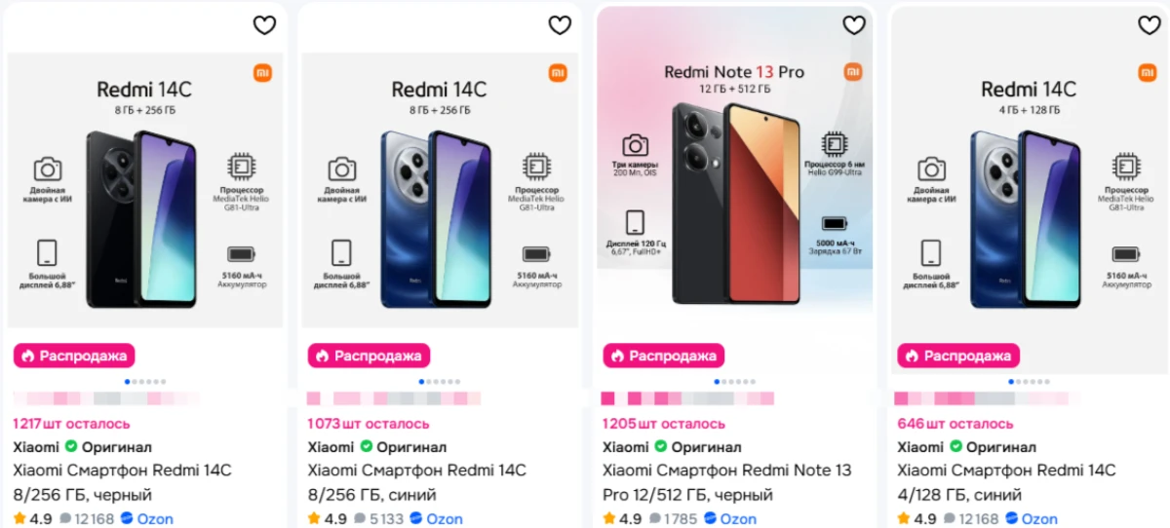Click star rating icon on first product

(x=19, y=518)
